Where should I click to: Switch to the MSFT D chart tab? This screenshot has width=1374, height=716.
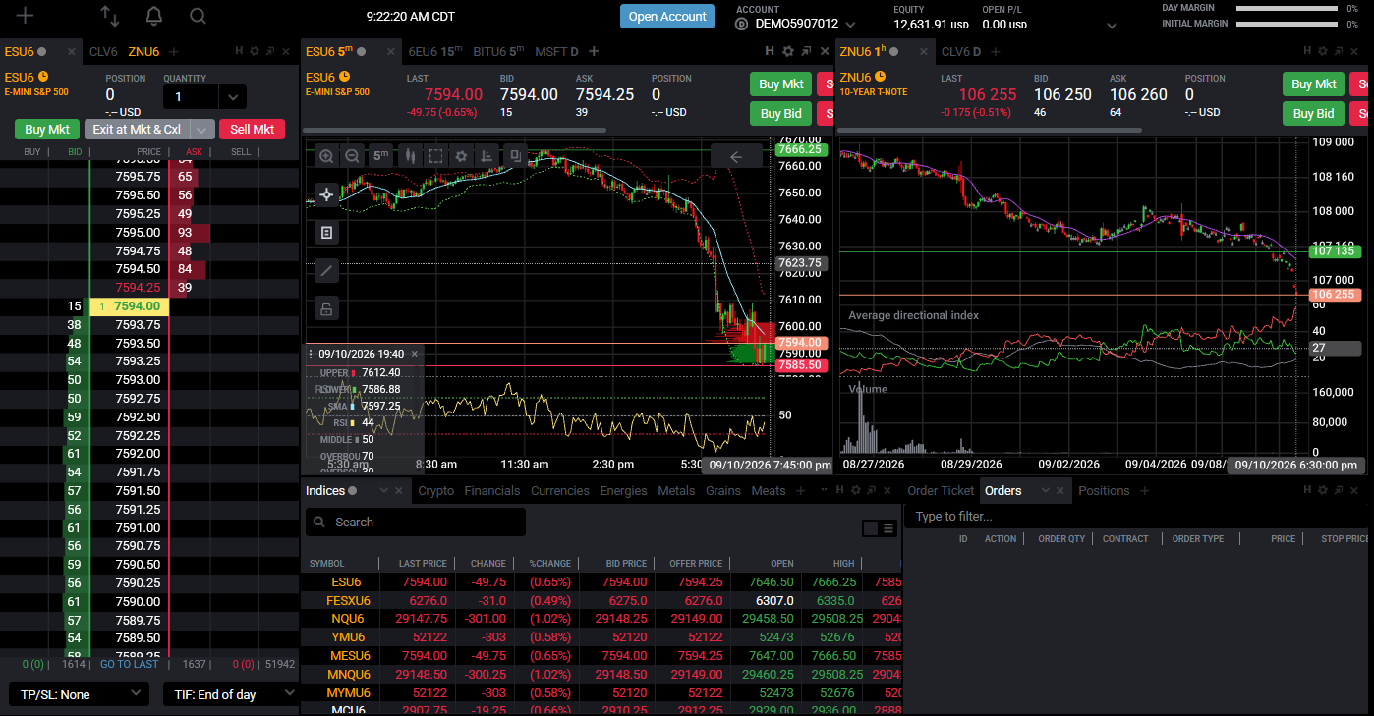coord(556,52)
